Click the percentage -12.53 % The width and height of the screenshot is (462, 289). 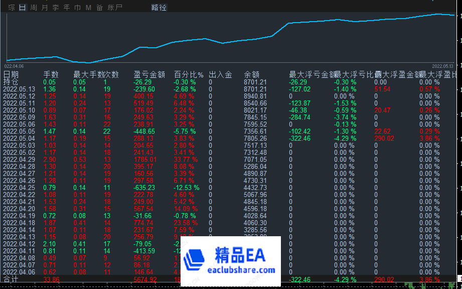coord(187,188)
